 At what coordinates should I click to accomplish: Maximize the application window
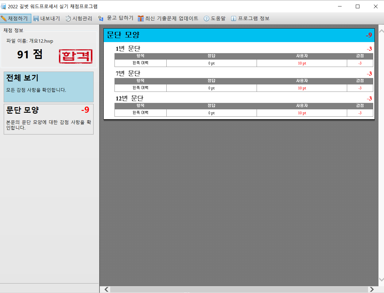(358, 6)
